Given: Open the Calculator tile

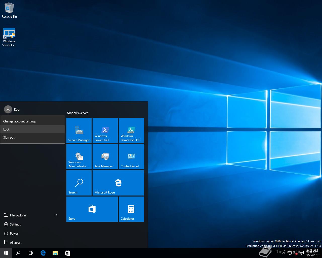Looking at the screenshot, I should [131, 209].
